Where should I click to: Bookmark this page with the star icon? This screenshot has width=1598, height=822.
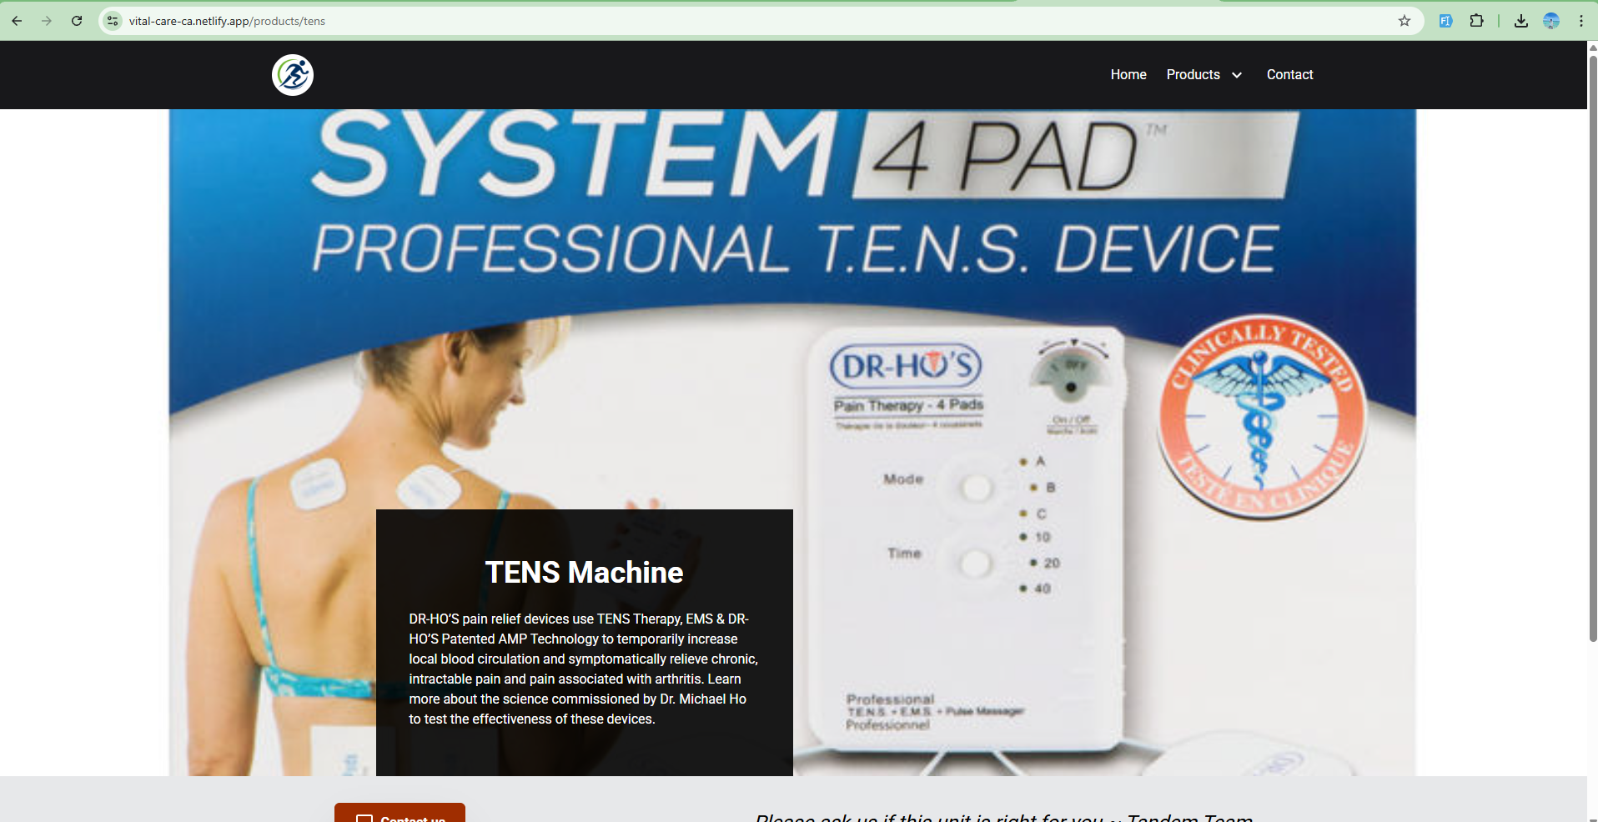(x=1405, y=21)
